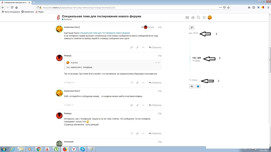Show more actions on 'еще выше было' post
Image resolution: width=271 pixels, height=152 pixels.
tap(143, 47)
